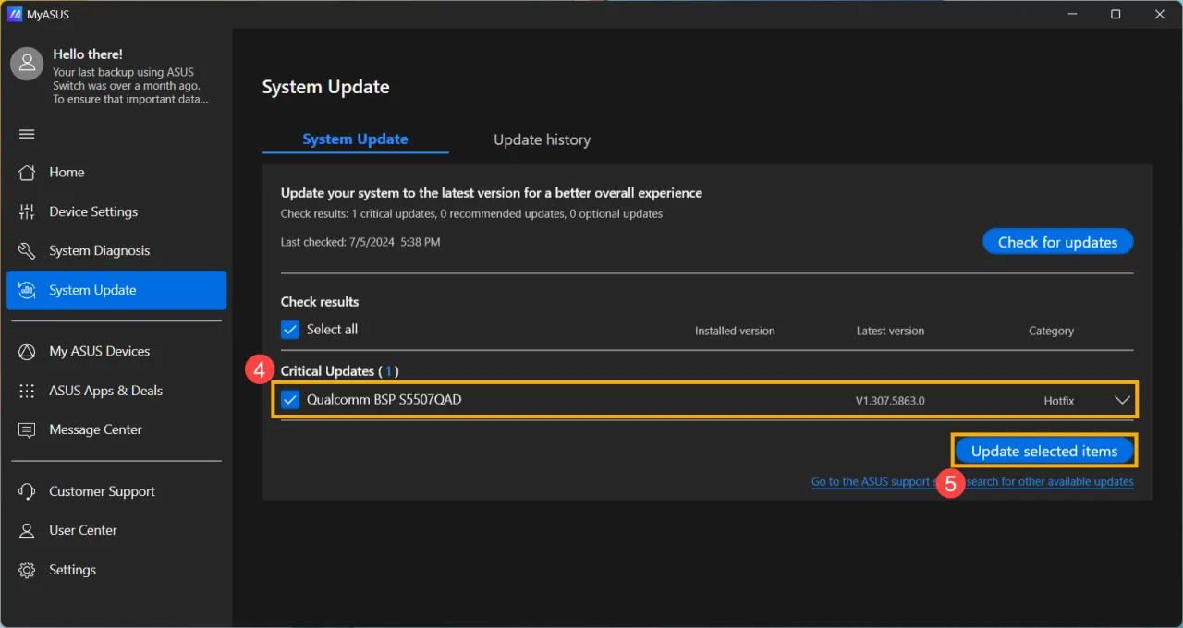Click the user profile avatar
Screen dimensions: 1183x628
[27, 64]
